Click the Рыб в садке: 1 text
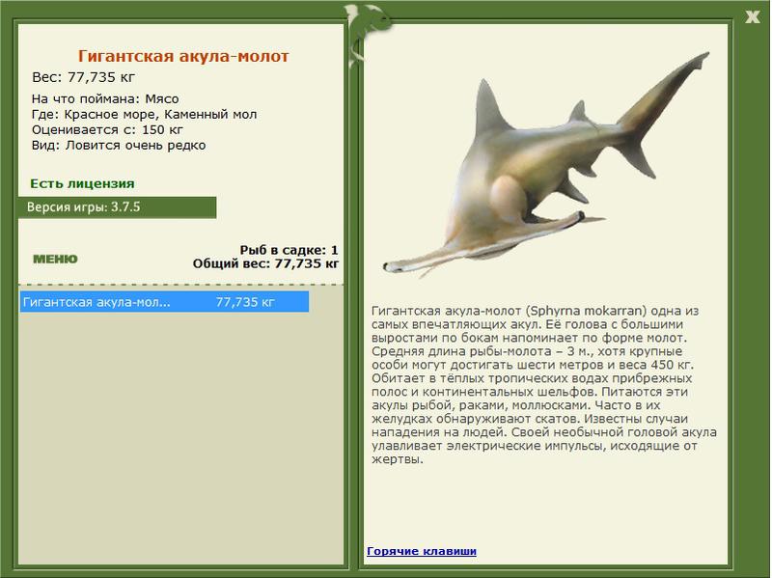 (289, 250)
